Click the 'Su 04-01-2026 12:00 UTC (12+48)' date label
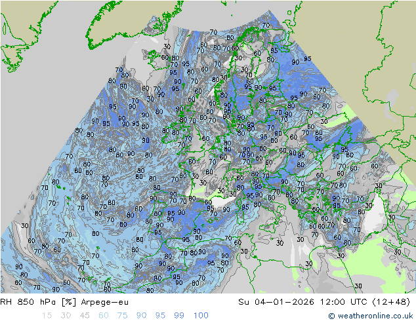This screenshot has width=416, height=321. [324, 302]
